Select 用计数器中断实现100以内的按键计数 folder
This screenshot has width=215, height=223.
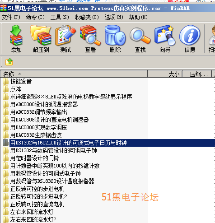click(x=55, y=166)
